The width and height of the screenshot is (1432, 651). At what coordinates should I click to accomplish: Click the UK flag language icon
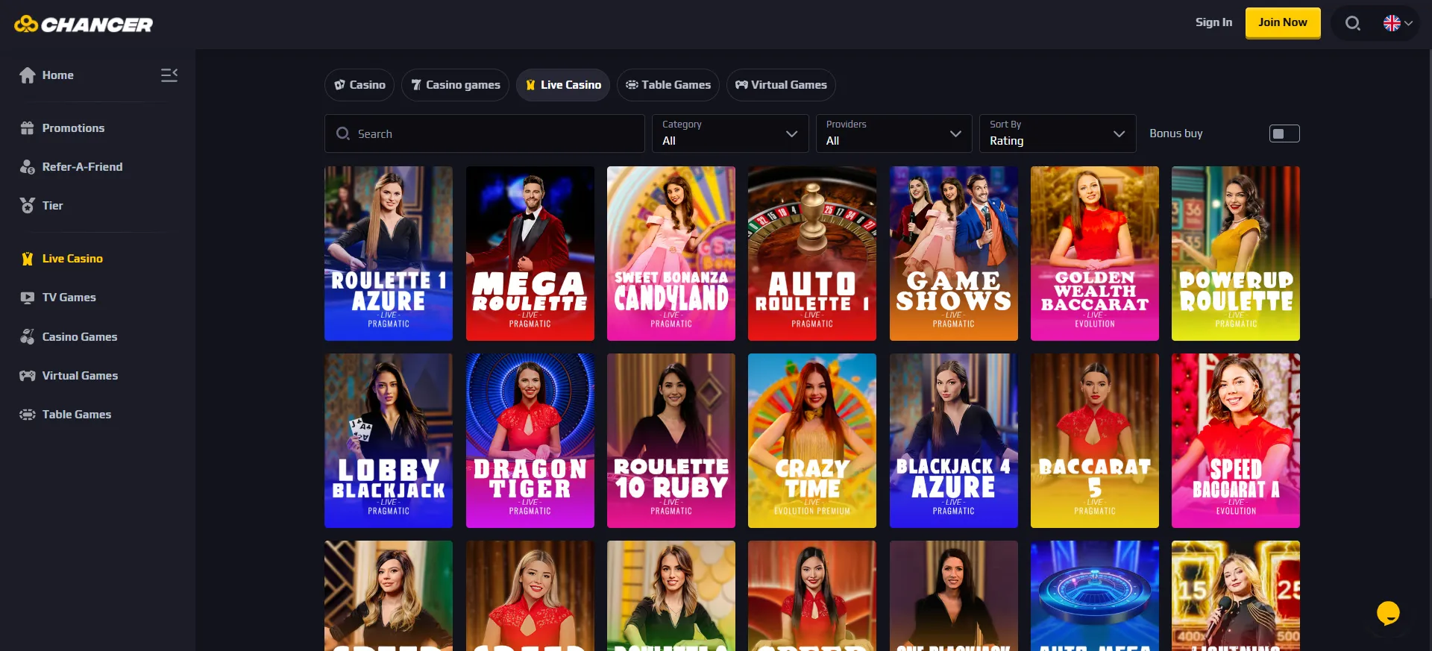pos(1392,23)
